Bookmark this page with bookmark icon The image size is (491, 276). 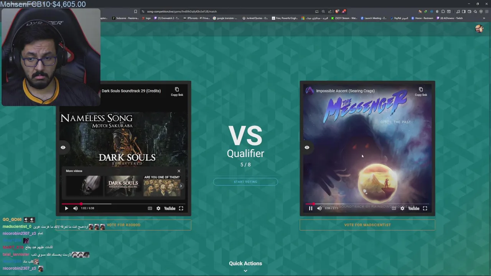tap(135, 11)
